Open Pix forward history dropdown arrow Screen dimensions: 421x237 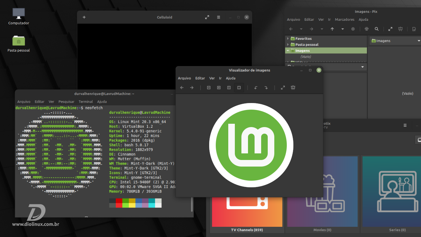[x=322, y=29]
